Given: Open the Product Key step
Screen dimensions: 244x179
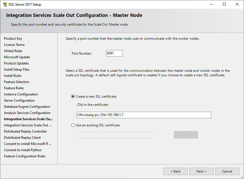Looking at the screenshot, I should (13, 39).
